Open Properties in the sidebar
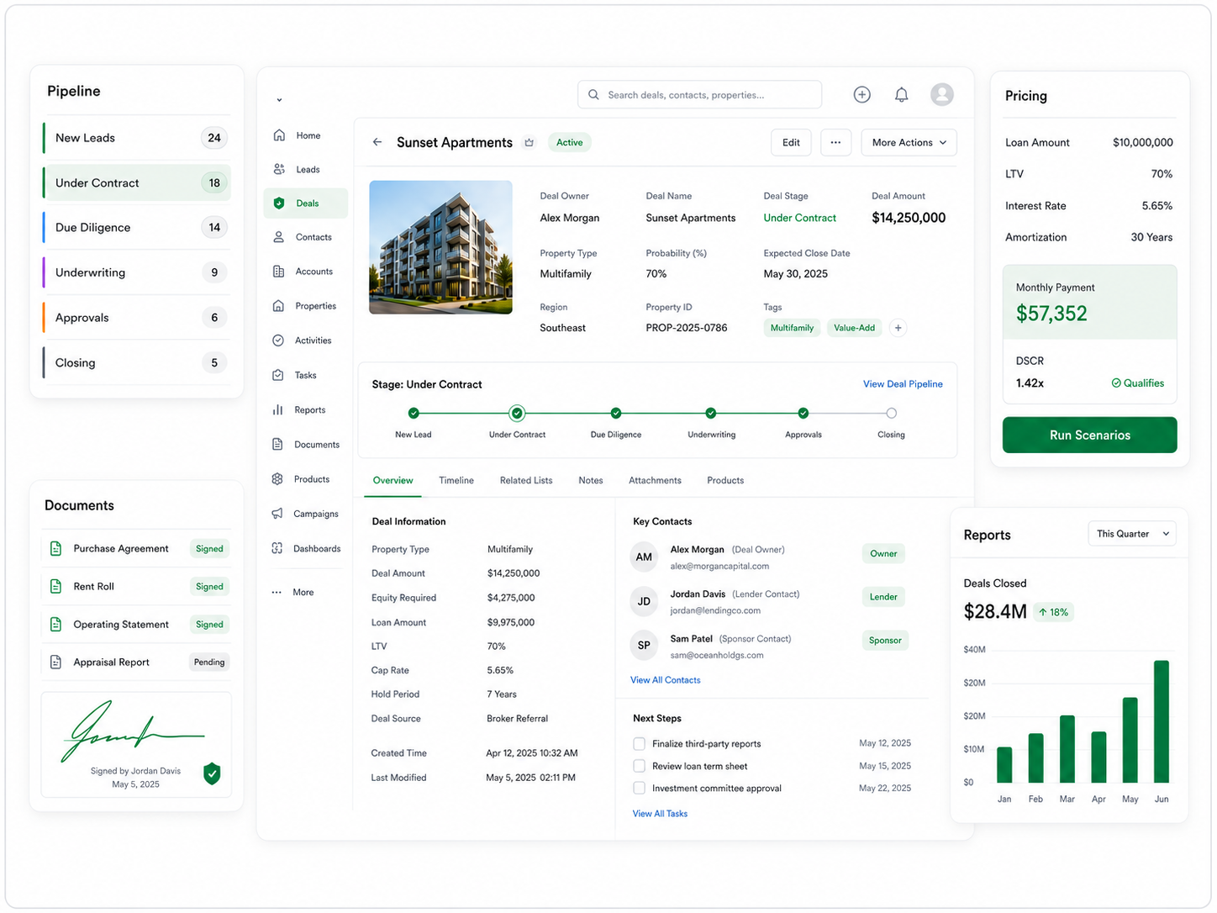The image size is (1217, 913). 304,306
